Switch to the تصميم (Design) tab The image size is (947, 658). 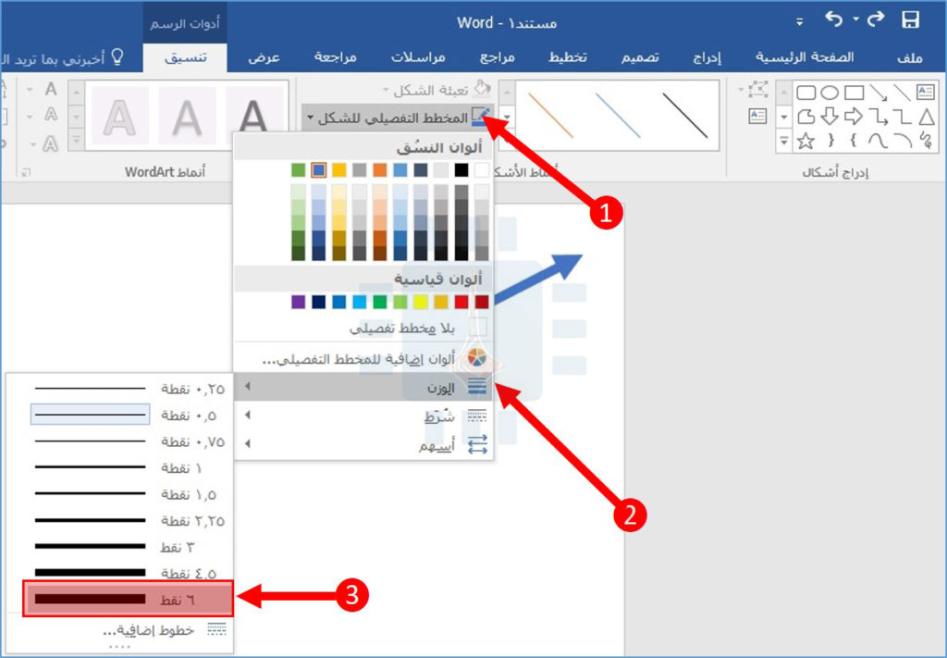[x=640, y=57]
